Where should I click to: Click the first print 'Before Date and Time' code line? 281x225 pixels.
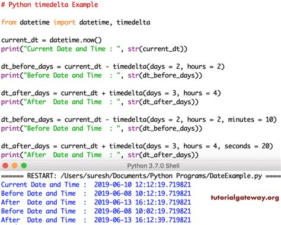pos(101,75)
